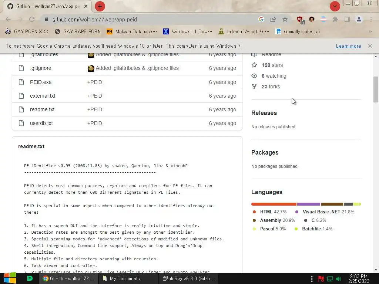View the 6 watching list
The width and height of the screenshot is (379, 284).
(274, 76)
